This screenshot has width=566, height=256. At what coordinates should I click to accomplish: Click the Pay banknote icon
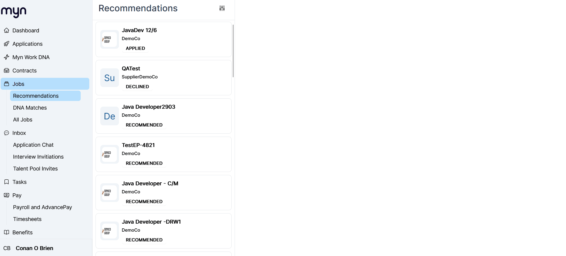pyautogui.click(x=7, y=195)
